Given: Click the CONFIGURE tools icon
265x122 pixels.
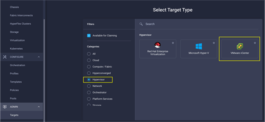Looking at the screenshot, I should click(x=5, y=57).
